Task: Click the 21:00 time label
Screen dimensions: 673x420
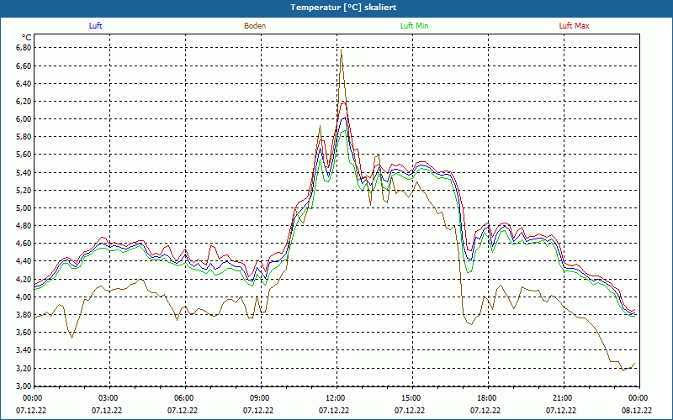Action: pyautogui.click(x=564, y=398)
